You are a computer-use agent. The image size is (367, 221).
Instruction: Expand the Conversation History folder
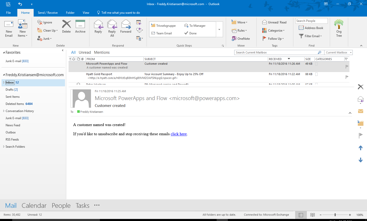[4, 111]
